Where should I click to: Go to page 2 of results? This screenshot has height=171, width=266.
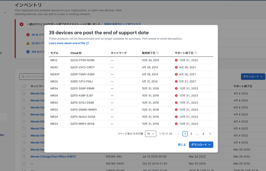[191, 134]
